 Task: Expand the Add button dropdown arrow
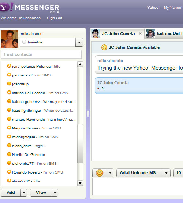pyautogui.click(x=24, y=193)
